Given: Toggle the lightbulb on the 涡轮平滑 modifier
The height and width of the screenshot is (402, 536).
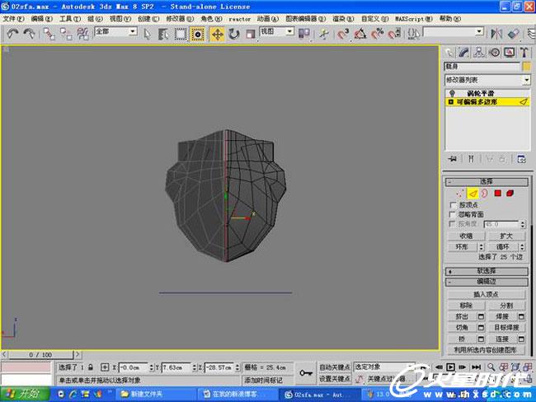Looking at the screenshot, I should point(452,93).
